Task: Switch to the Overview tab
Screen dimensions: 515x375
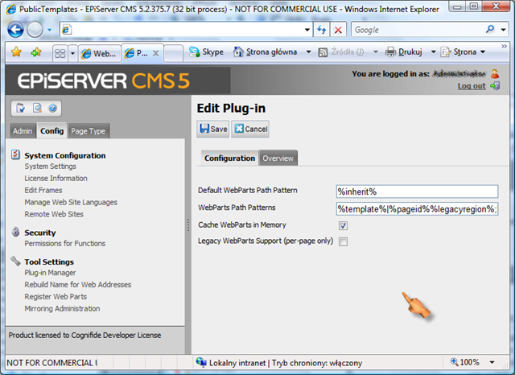Action: [278, 159]
